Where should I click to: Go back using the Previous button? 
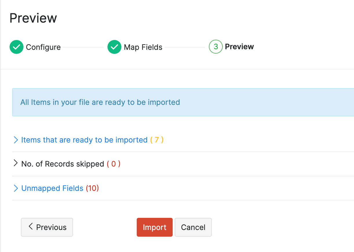point(47,227)
